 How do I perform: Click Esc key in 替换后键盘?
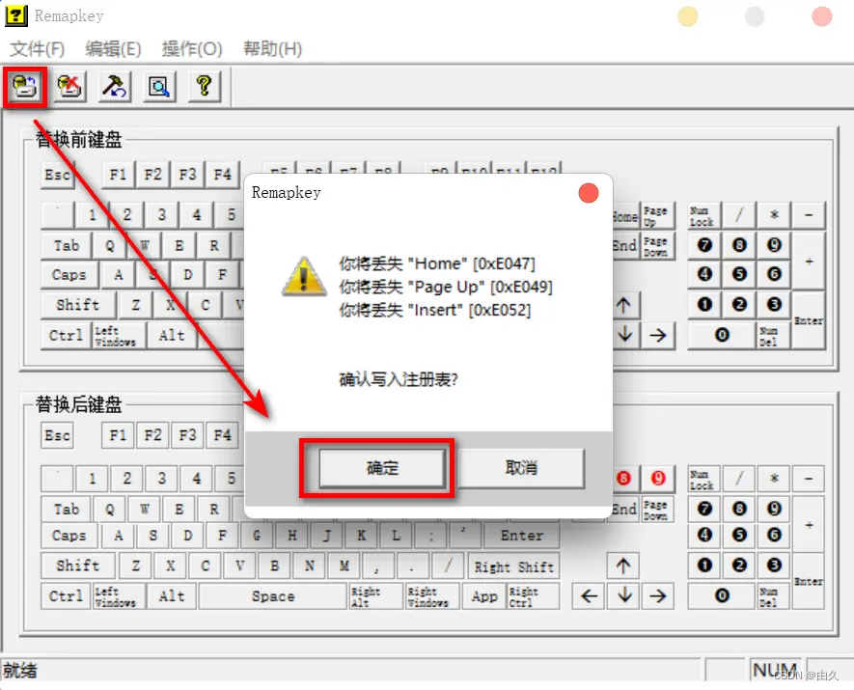[57, 435]
